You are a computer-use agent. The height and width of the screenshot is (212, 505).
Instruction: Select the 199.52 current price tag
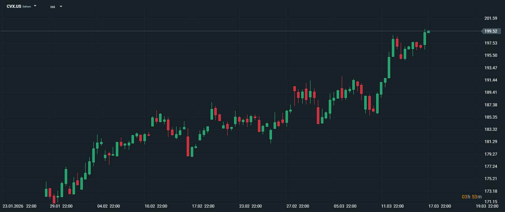(491, 31)
